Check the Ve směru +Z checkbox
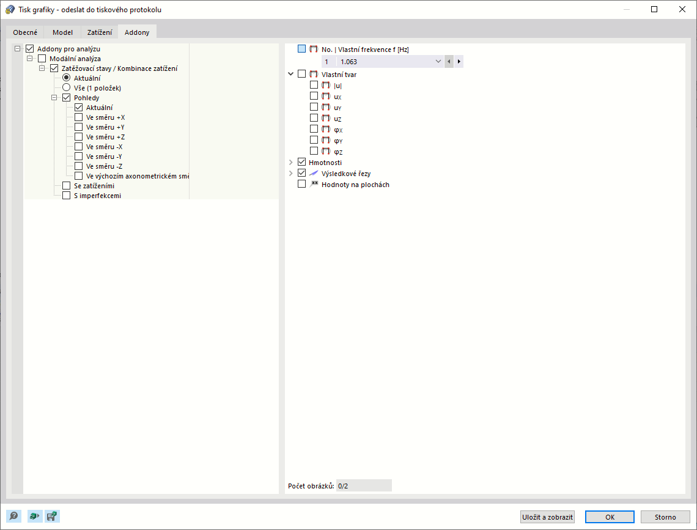697x530 pixels. [79, 136]
